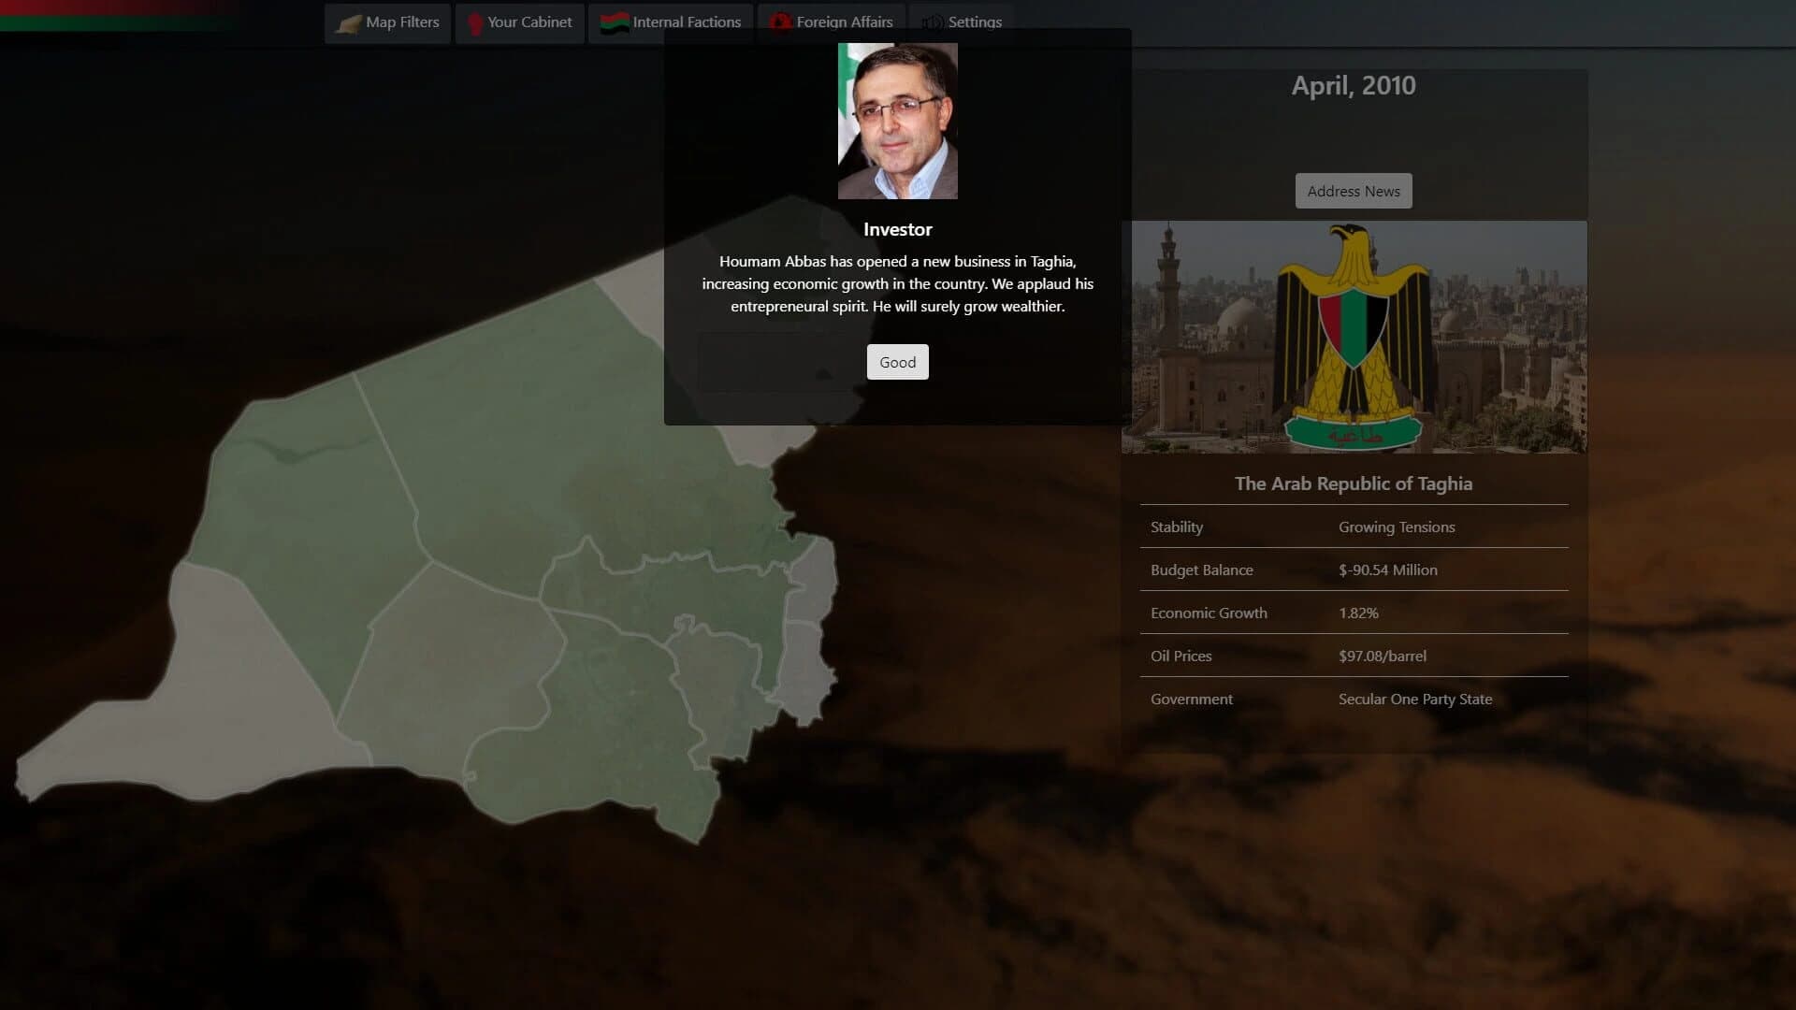Click the Secular One Party State value

click(1414, 699)
